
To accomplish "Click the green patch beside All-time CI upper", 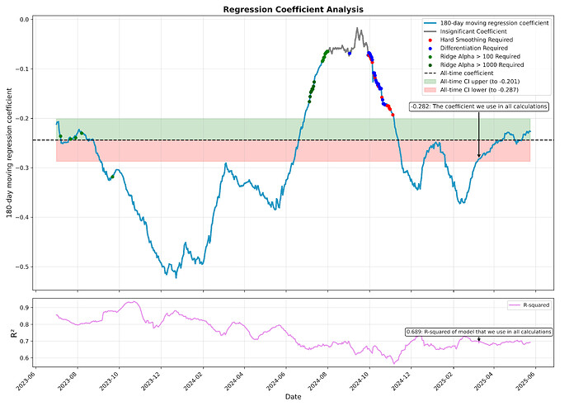I will 430,82.
